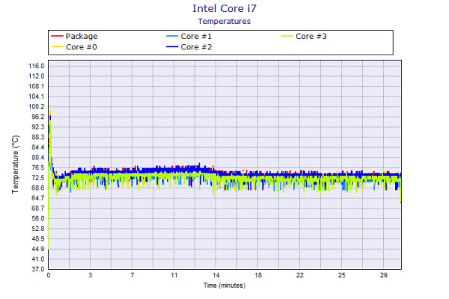The height and width of the screenshot is (299, 449).
Task: Click the Time (minutes) axis label
Action: click(x=224, y=286)
